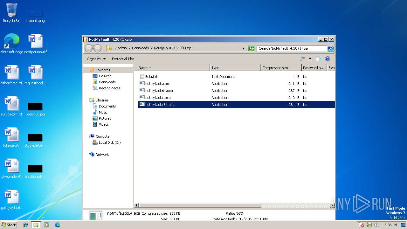Click the admin breadcrumb segment
The width and height of the screenshot is (407, 229).
(x=122, y=48)
